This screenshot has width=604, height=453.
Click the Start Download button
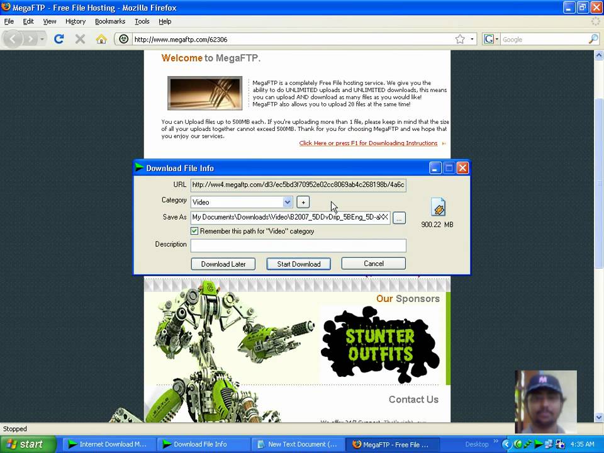point(298,264)
